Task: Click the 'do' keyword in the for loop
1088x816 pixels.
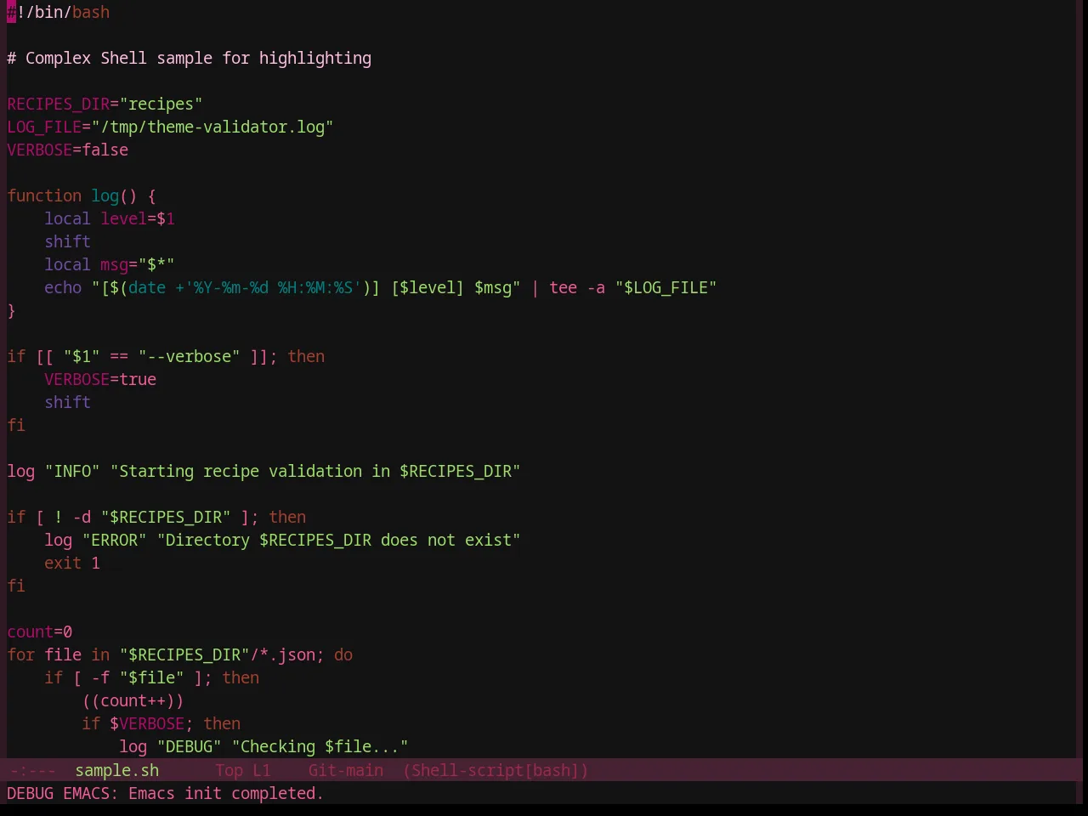Action: point(343,654)
